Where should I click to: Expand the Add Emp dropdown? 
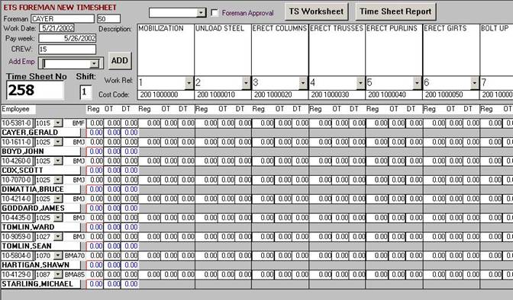point(94,63)
